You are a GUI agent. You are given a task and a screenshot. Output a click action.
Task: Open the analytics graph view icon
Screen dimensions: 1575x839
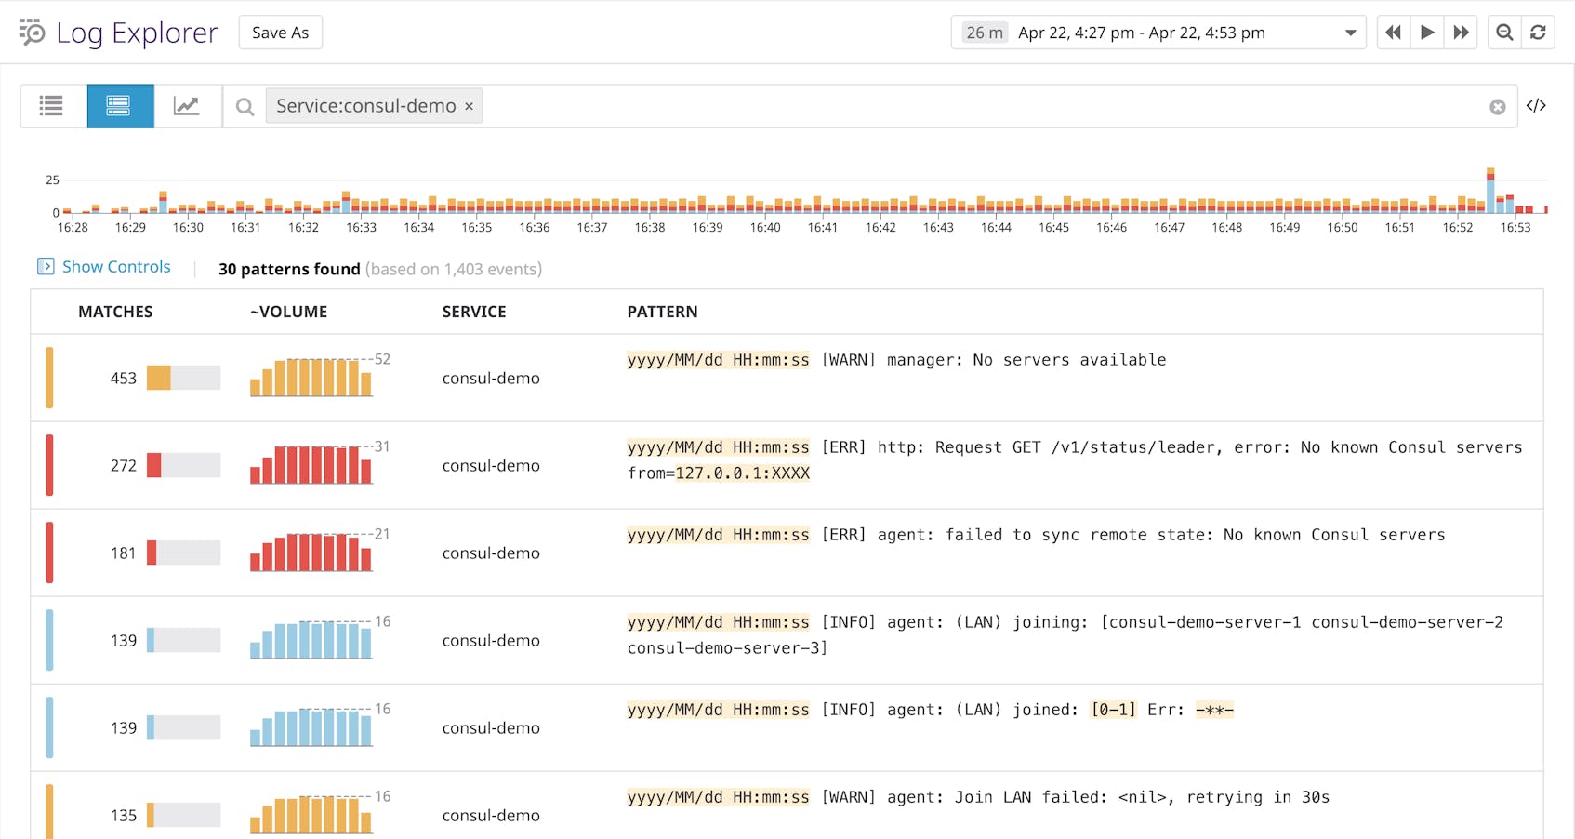pyautogui.click(x=188, y=105)
